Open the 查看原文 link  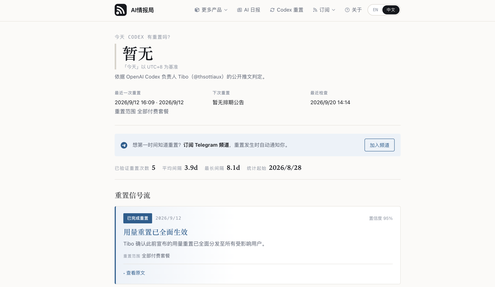click(x=134, y=273)
